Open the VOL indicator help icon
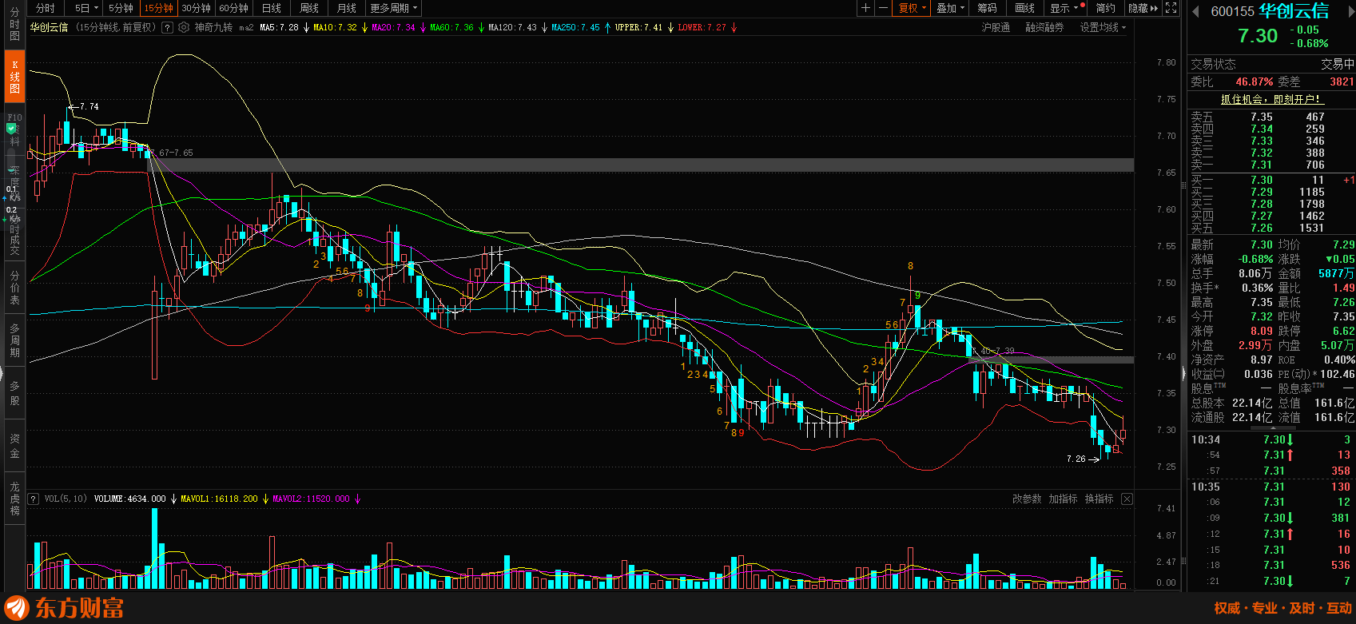1356x624 pixels. tap(34, 499)
